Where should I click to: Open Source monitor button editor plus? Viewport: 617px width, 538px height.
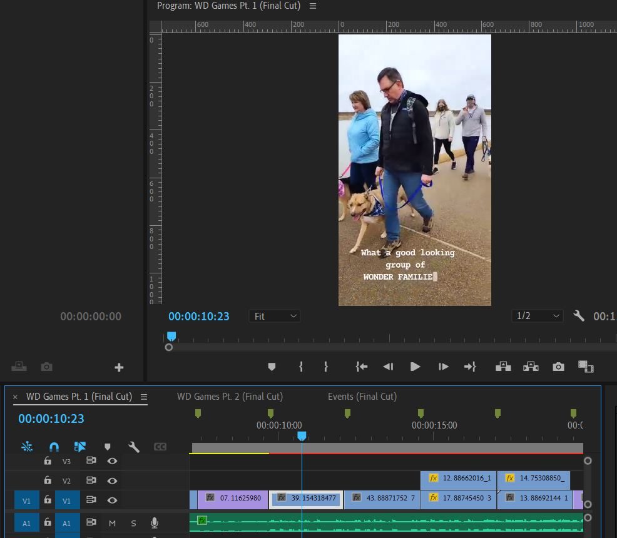coord(119,367)
